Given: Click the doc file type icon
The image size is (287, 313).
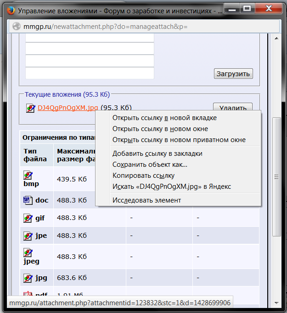Looking at the screenshot, I should pyautogui.click(x=28, y=200).
